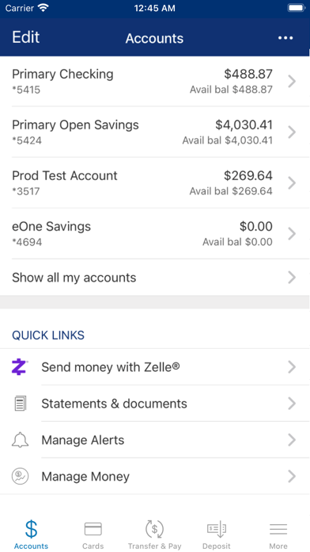This screenshot has height=552, width=310.
Task: Open the Prod Test Account row
Action: tap(155, 183)
